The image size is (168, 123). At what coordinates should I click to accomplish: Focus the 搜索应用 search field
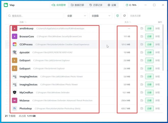click(x=35, y=16)
